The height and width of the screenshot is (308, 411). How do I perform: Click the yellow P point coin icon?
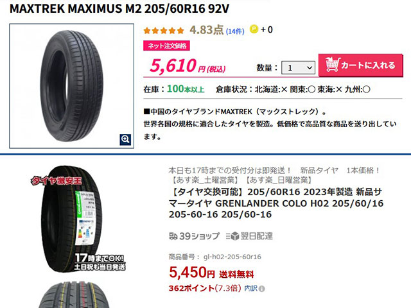(254, 29)
